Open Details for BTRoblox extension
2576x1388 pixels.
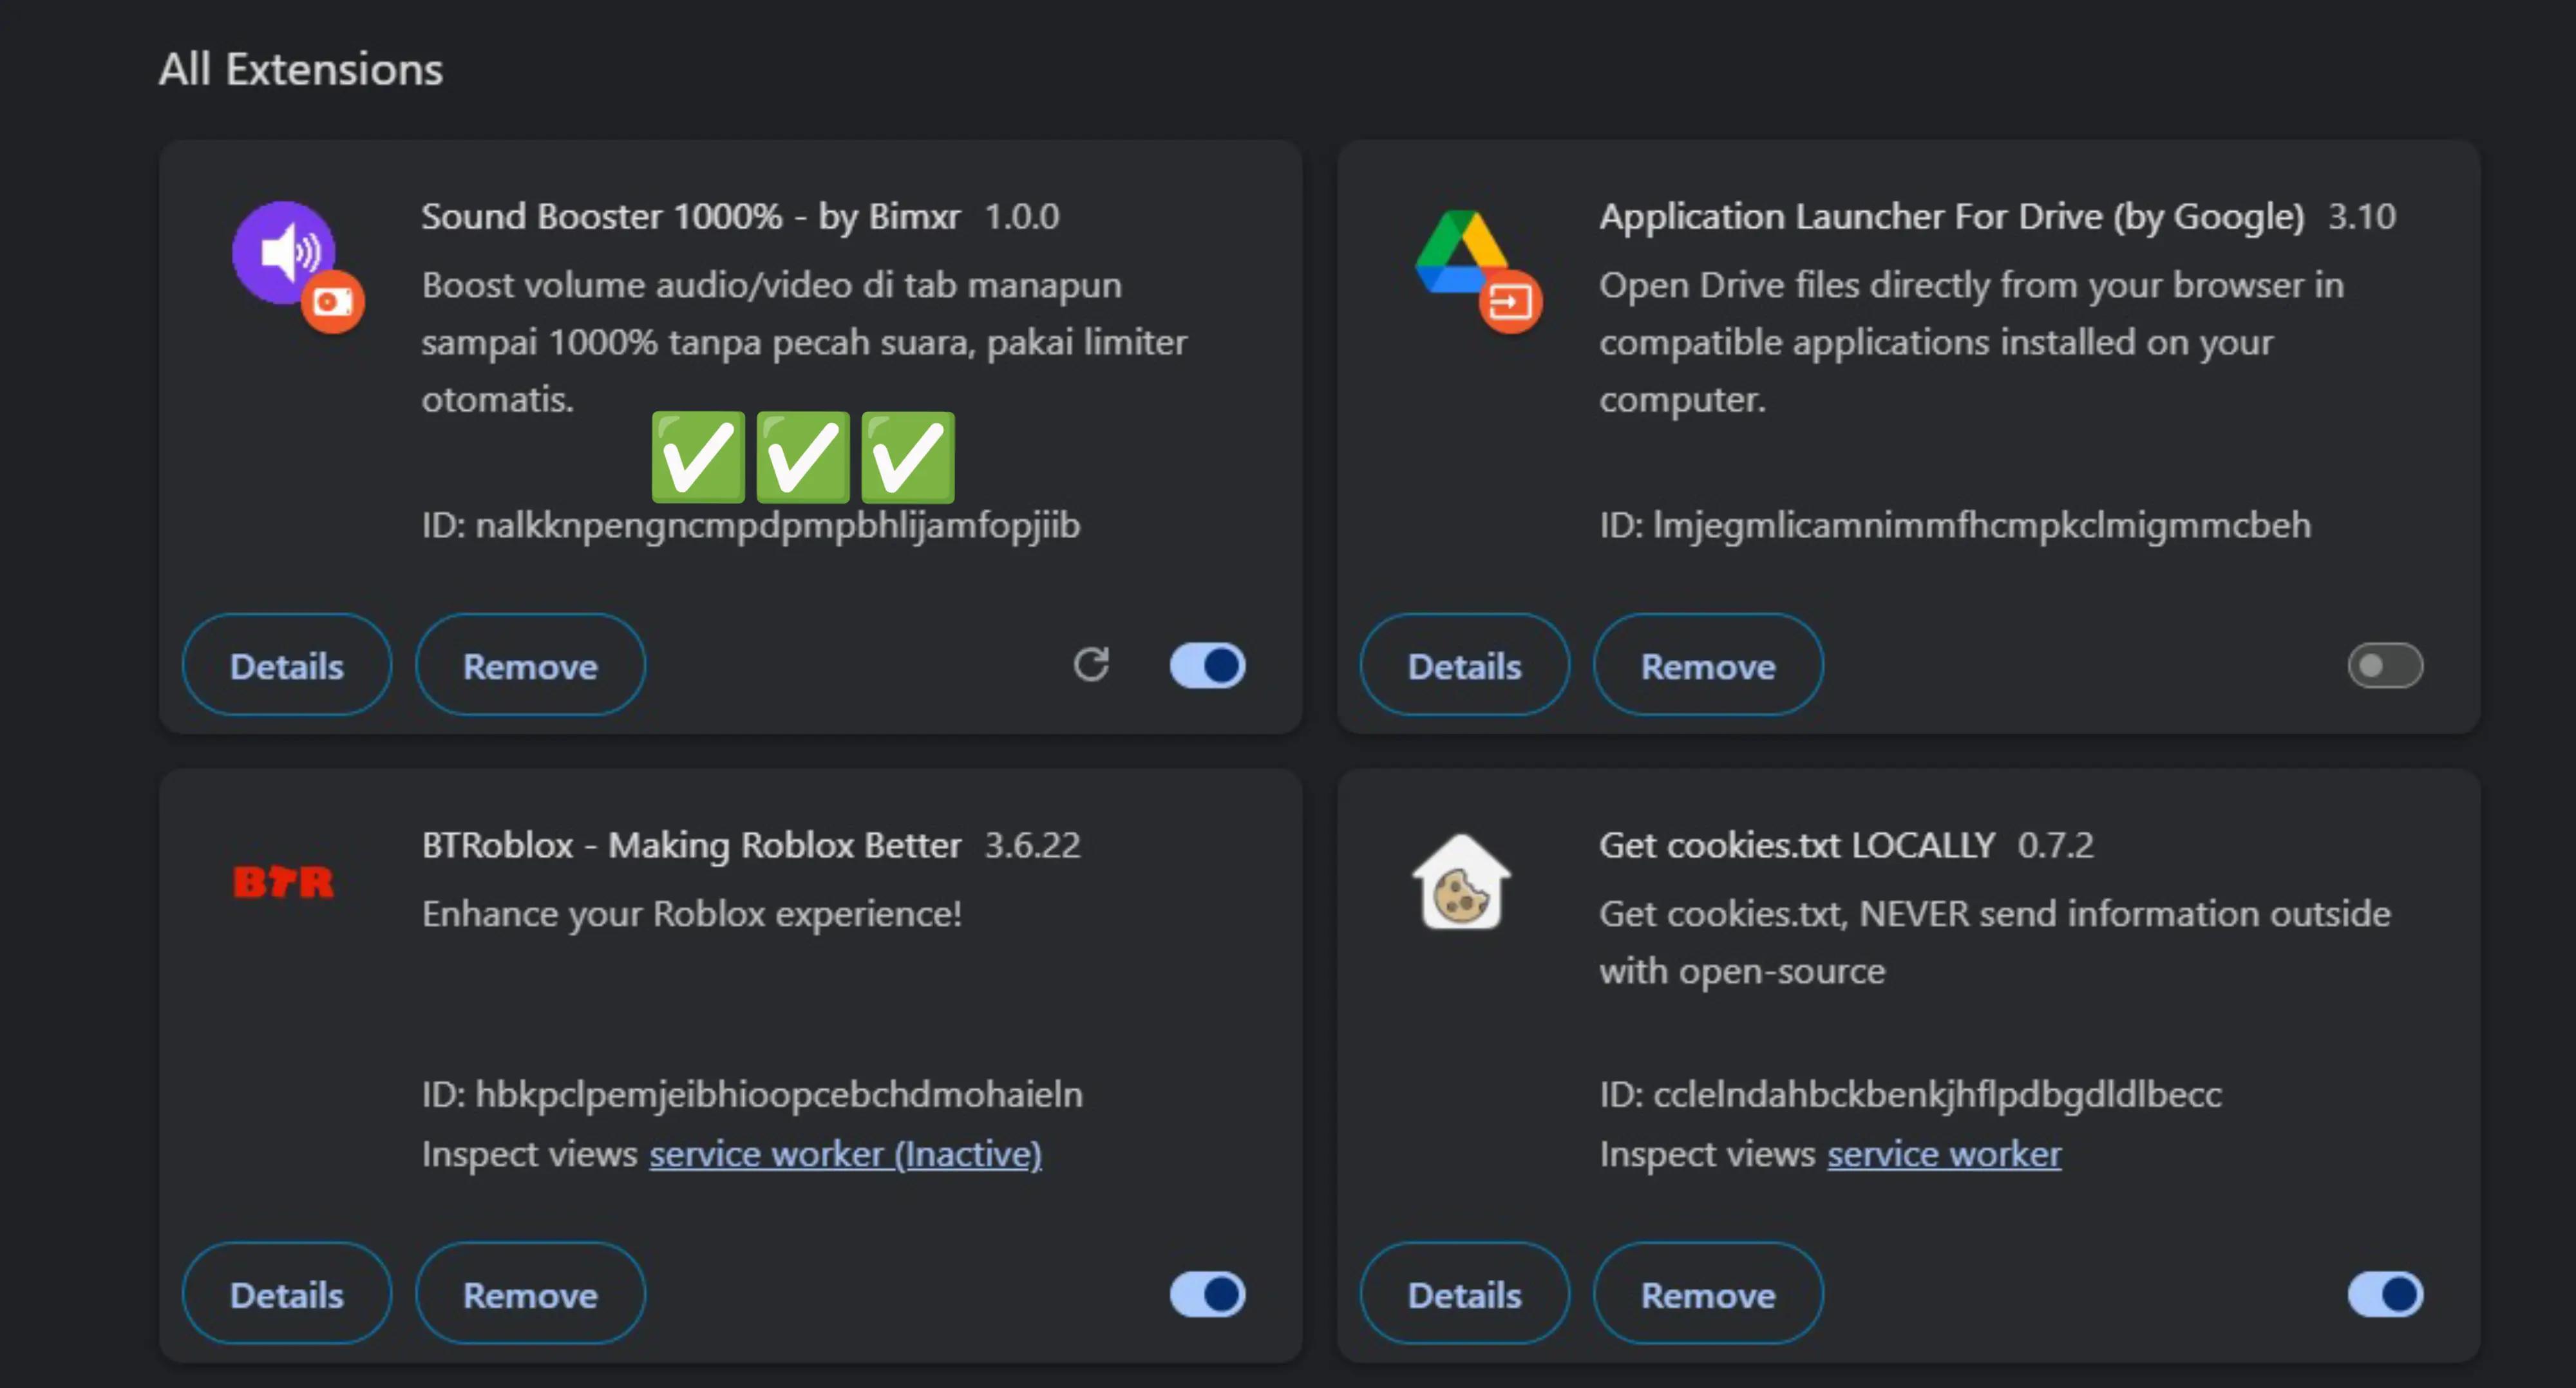tap(287, 1294)
